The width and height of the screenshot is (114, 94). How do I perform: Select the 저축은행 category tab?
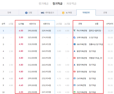click(86, 13)
